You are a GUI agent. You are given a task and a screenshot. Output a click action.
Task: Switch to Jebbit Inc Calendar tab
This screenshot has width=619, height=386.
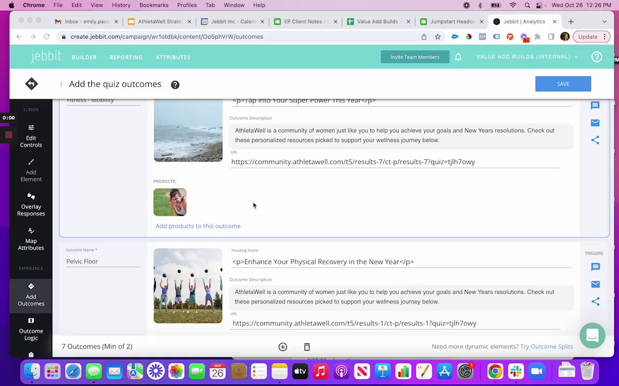tap(233, 21)
